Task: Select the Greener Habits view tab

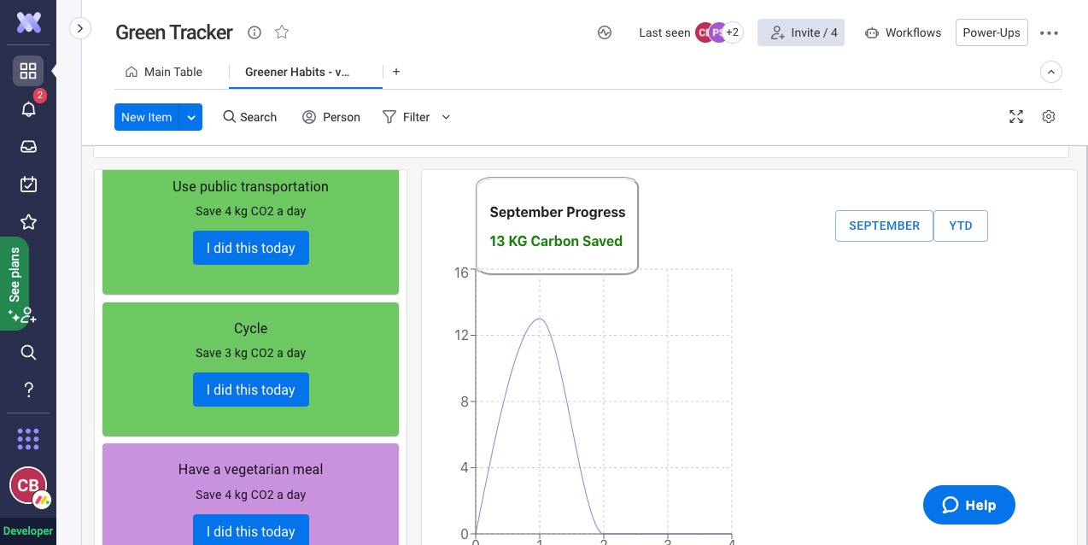Action: point(297,72)
